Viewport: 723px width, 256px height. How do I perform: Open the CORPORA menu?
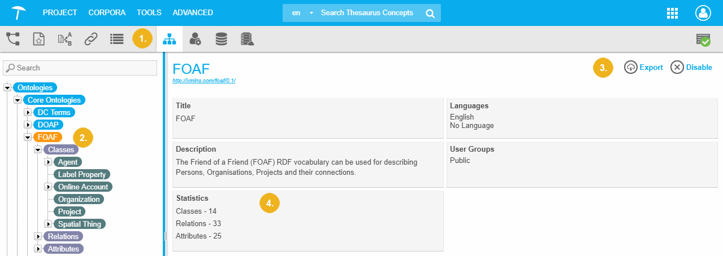[x=107, y=12]
